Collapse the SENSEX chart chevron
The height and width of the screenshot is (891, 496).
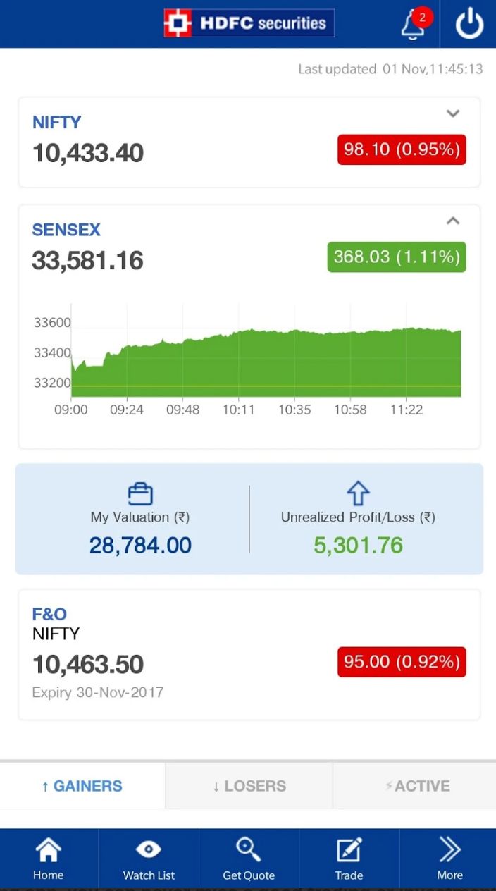tap(453, 221)
